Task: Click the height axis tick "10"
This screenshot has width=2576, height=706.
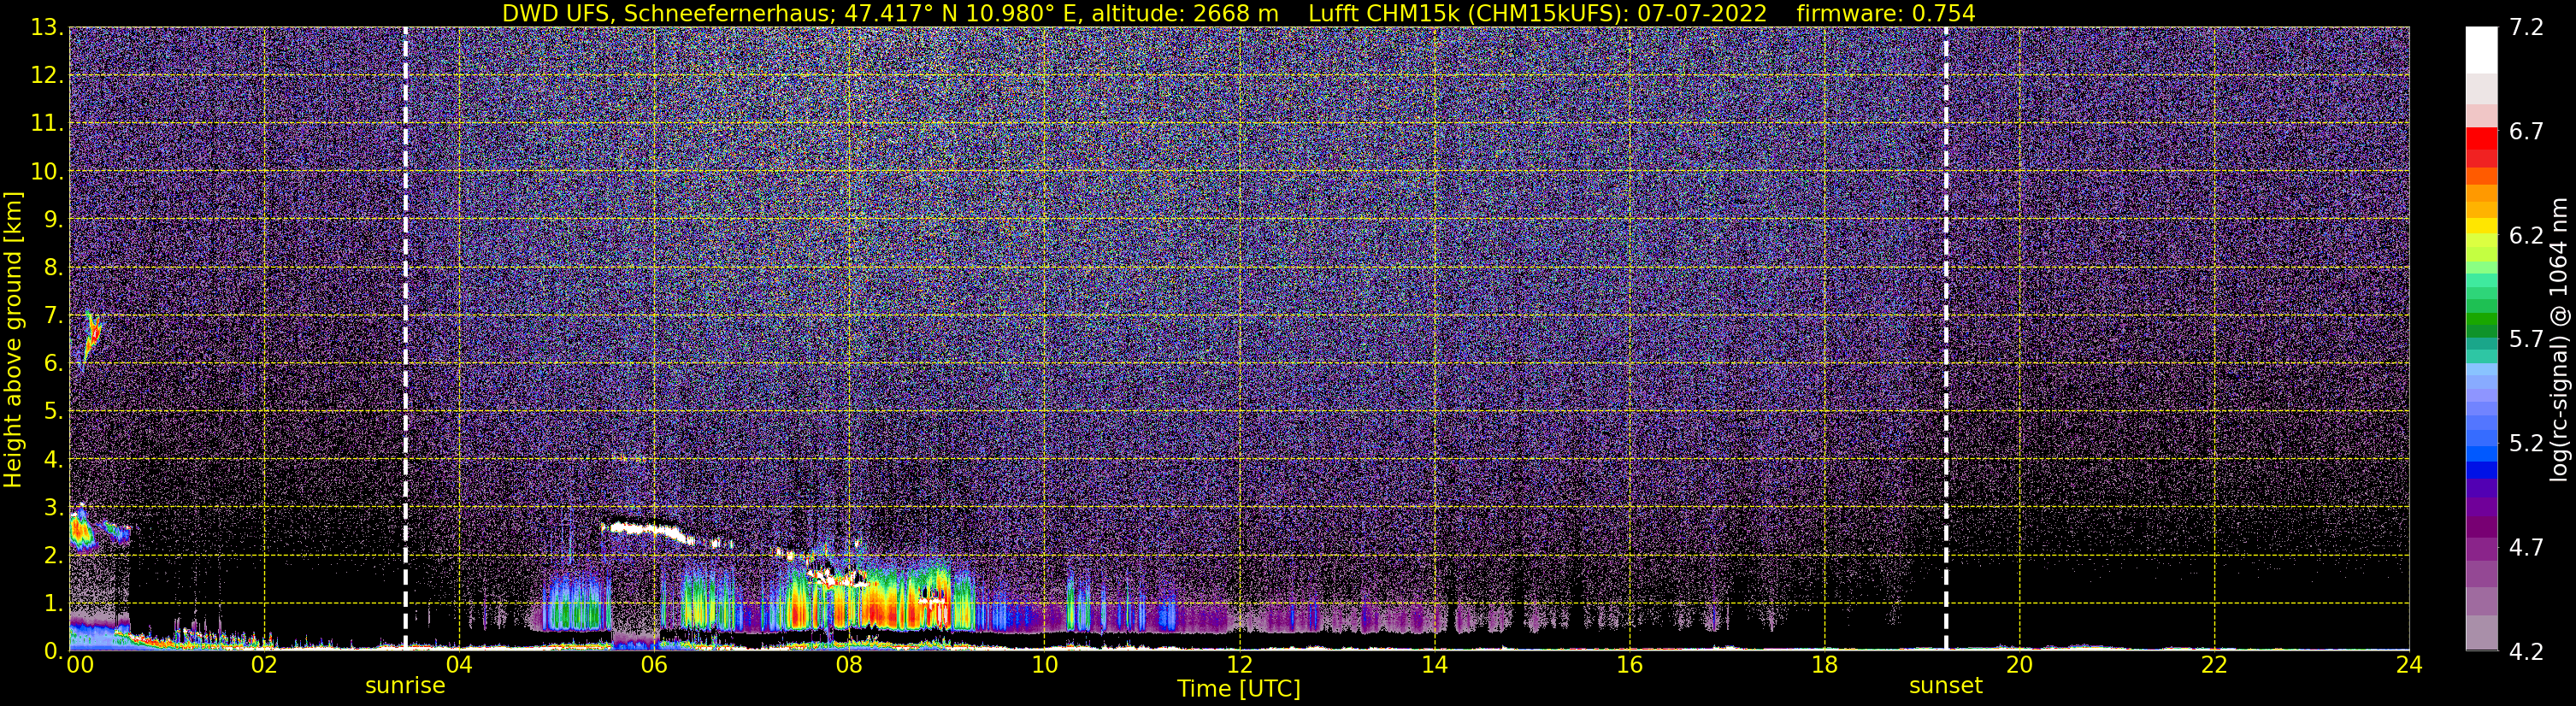Action: (x=46, y=172)
